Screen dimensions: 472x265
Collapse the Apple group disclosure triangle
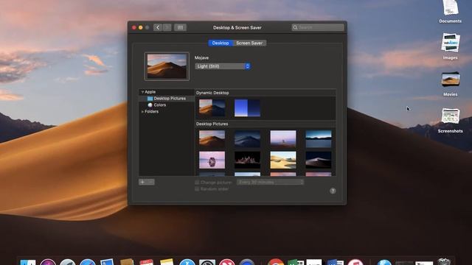tap(142, 92)
